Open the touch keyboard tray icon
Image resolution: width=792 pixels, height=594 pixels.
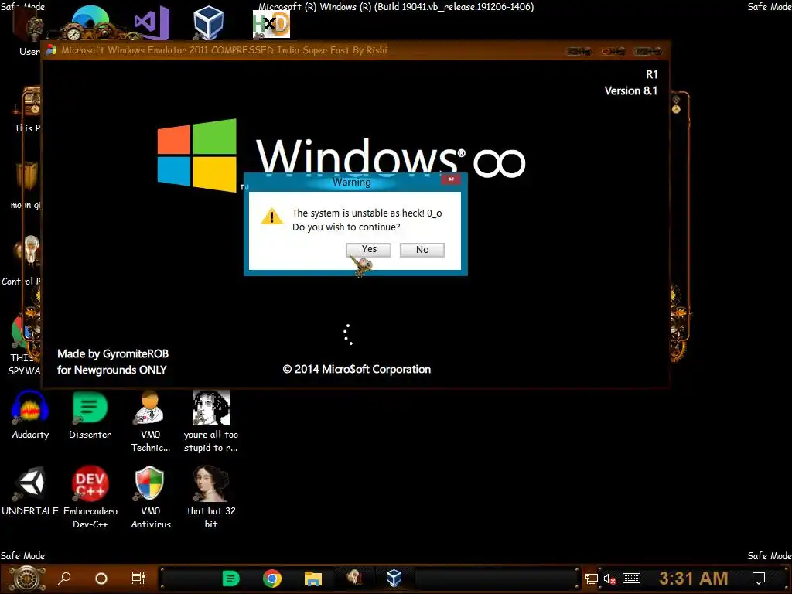click(x=631, y=579)
